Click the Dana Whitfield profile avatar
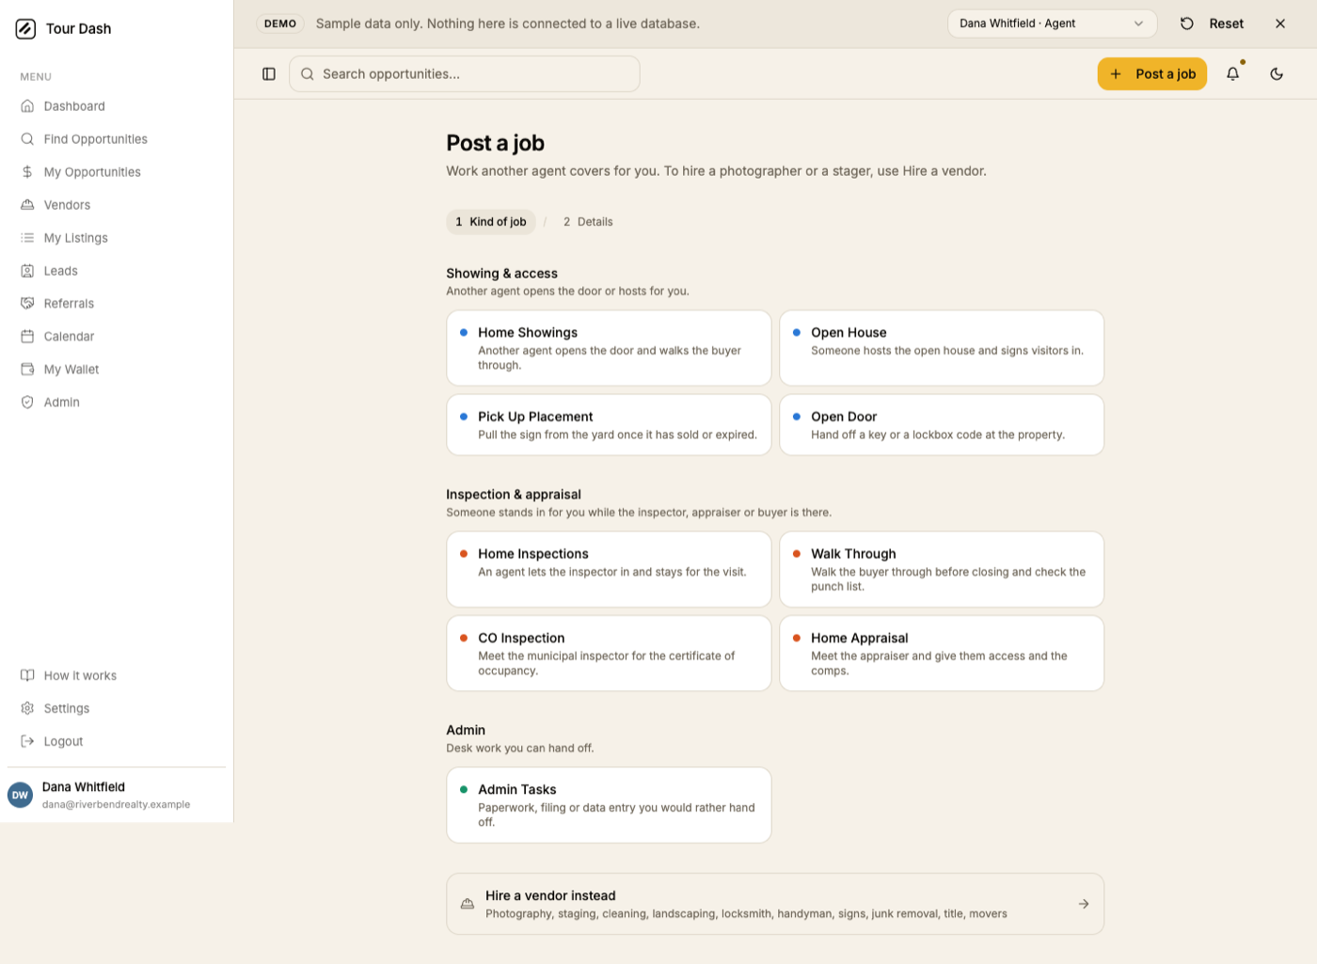 [x=20, y=795]
